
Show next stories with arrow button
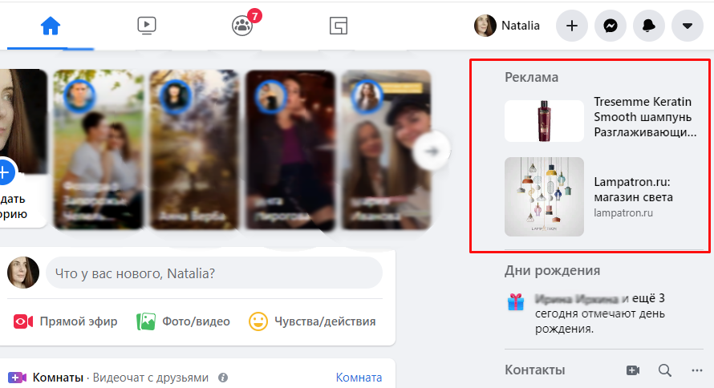click(x=432, y=151)
